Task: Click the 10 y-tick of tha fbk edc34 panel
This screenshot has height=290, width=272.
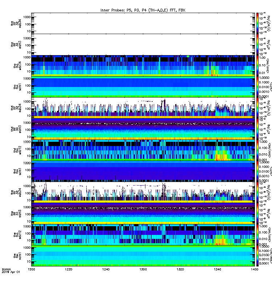Action: [29, 71]
